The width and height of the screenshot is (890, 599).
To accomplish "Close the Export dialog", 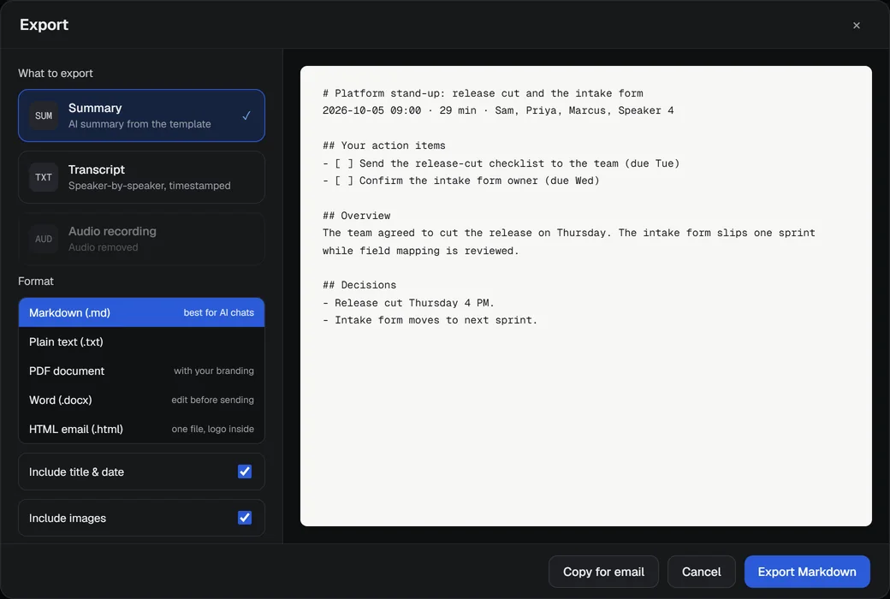I will click(856, 26).
